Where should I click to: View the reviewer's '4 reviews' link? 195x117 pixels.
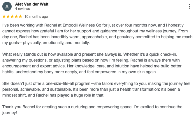point(22,9)
